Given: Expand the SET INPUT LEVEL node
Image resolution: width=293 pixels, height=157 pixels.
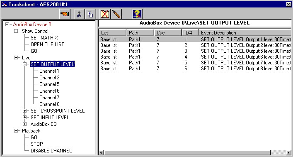Looking at the screenshot, I should (x=24, y=118).
